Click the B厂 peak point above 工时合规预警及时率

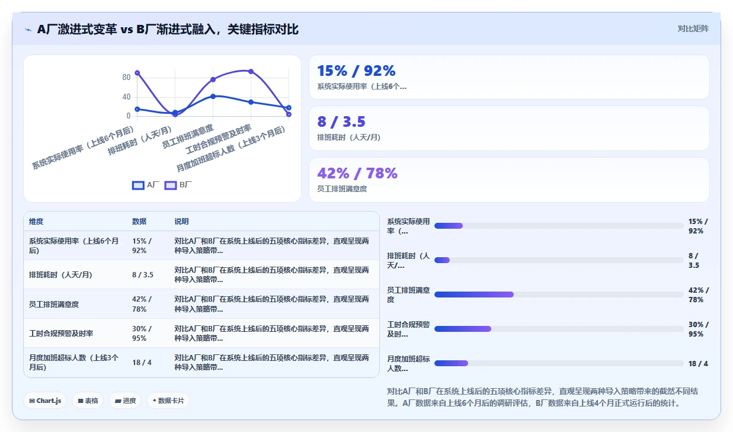[251, 72]
